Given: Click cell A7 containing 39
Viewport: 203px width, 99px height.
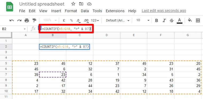Looking at the screenshot, I should (26, 75).
